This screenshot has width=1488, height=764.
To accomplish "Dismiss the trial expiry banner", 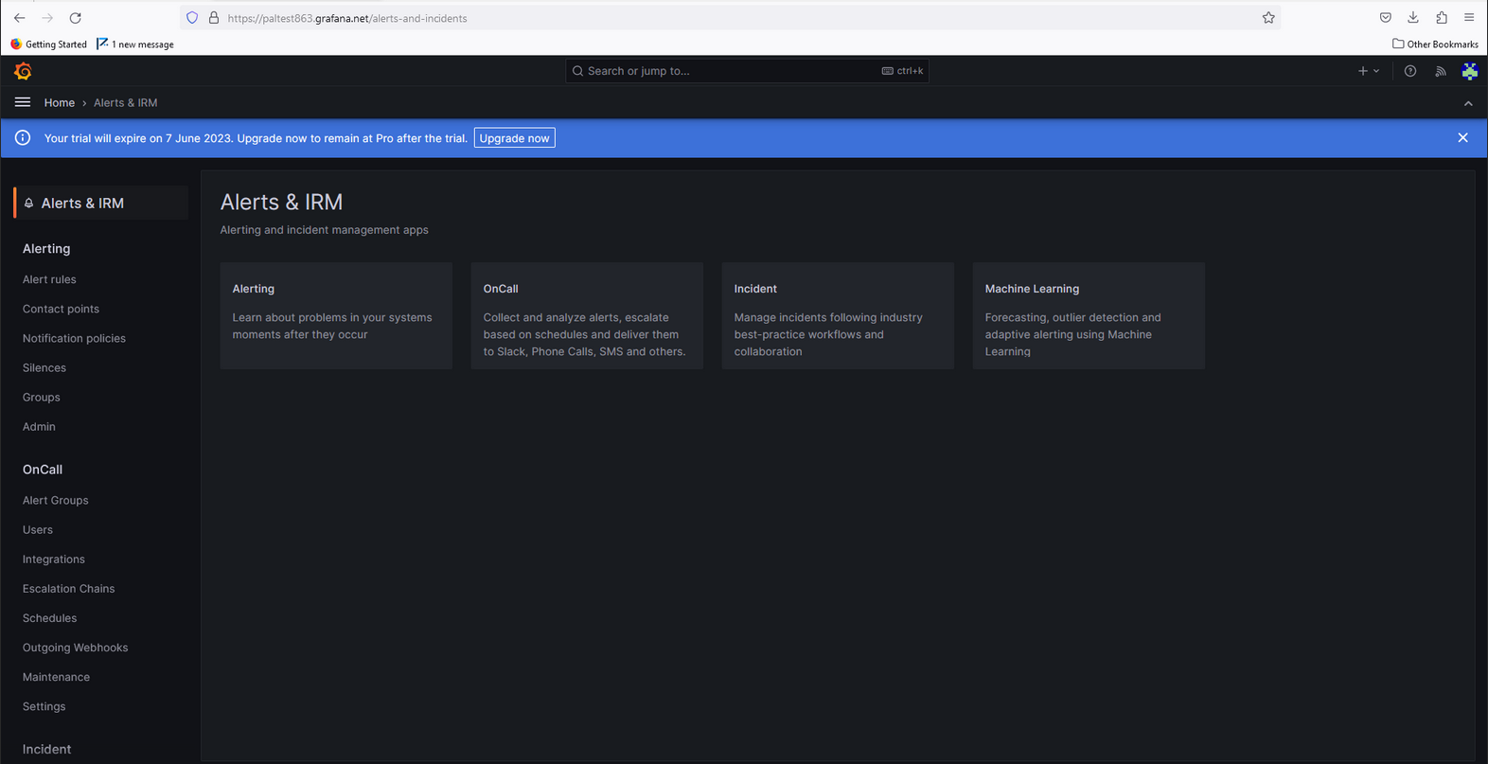I will [1463, 138].
